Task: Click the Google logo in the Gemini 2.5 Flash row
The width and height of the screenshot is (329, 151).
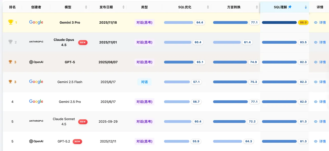Action: click(36, 82)
